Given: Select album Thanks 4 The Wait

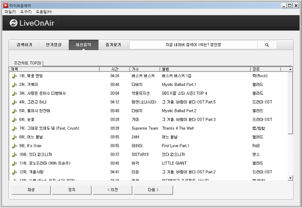Looking at the screenshot, I should (x=178, y=128).
